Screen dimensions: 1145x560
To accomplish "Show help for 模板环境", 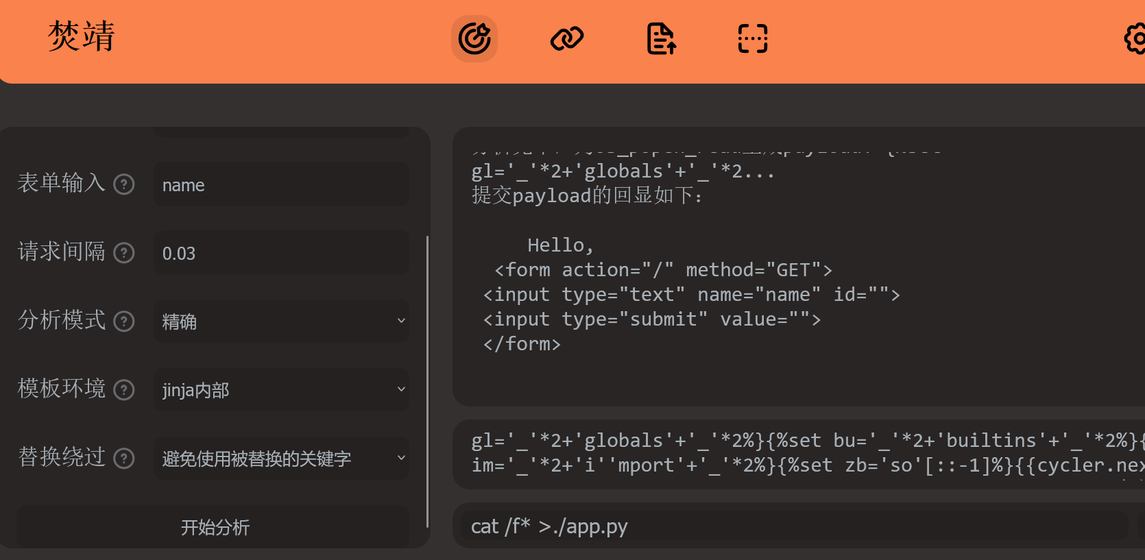I will tap(124, 390).
